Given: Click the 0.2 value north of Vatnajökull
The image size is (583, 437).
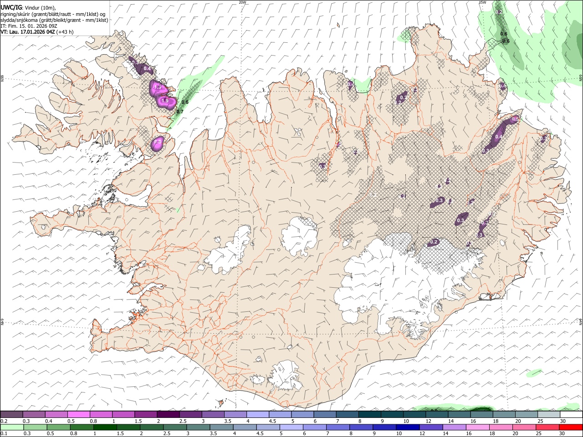Looking at the screenshot, I should coord(435,242).
